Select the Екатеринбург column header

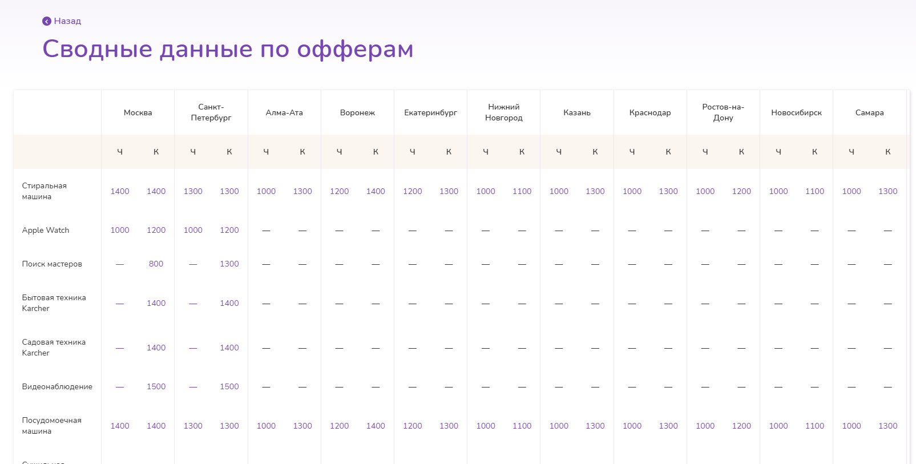(431, 112)
